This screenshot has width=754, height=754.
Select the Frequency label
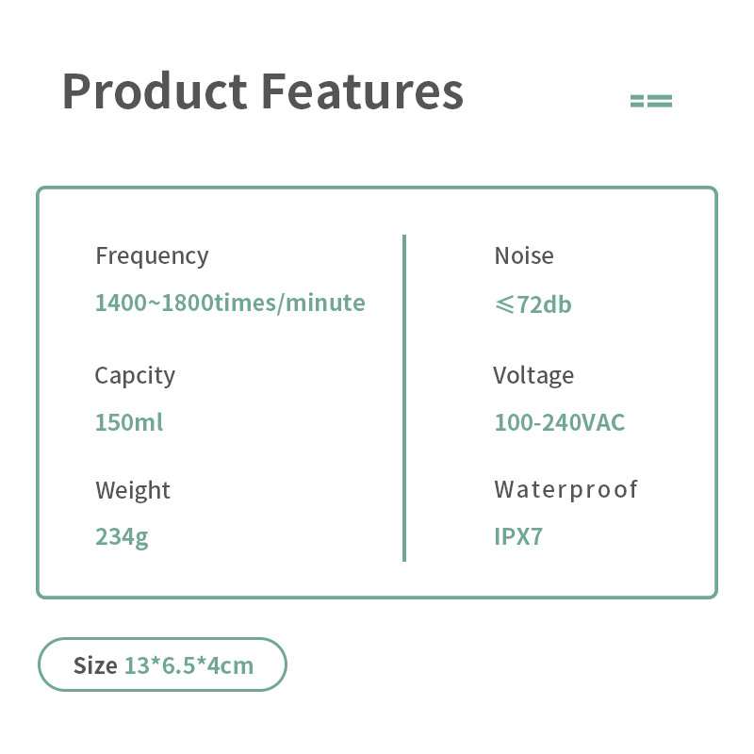(x=152, y=255)
